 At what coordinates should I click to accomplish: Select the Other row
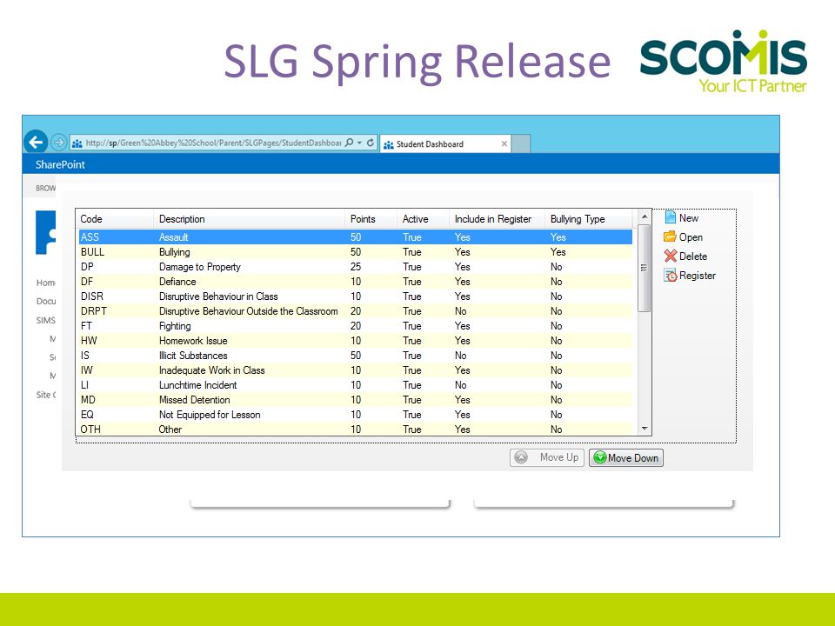pyautogui.click(x=355, y=429)
